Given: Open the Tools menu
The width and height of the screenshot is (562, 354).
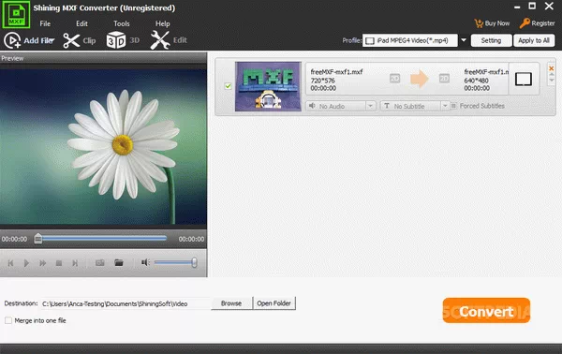Looking at the screenshot, I should (122, 23).
